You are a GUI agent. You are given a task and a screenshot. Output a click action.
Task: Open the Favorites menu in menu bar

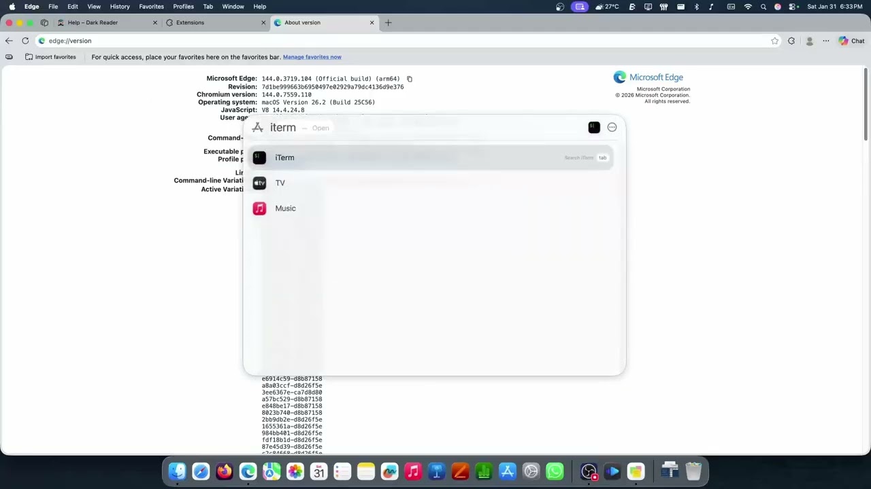(151, 6)
